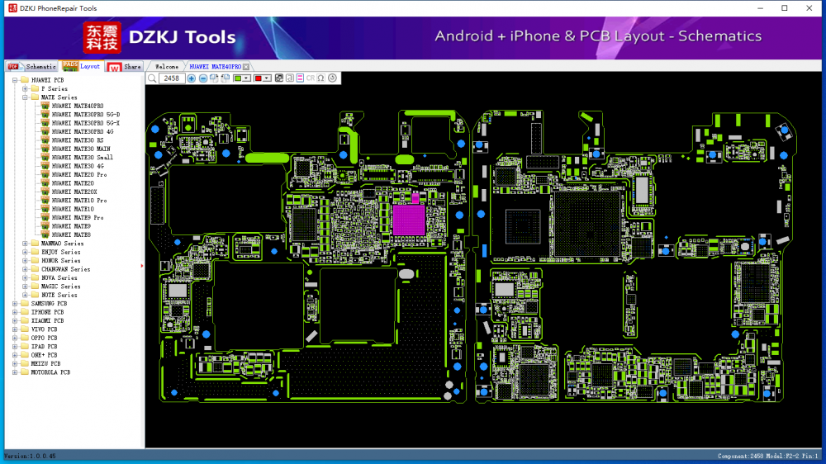Screen dimensions: 826x464
Task: Expand the NOVA Series folder
Action: [25, 277]
